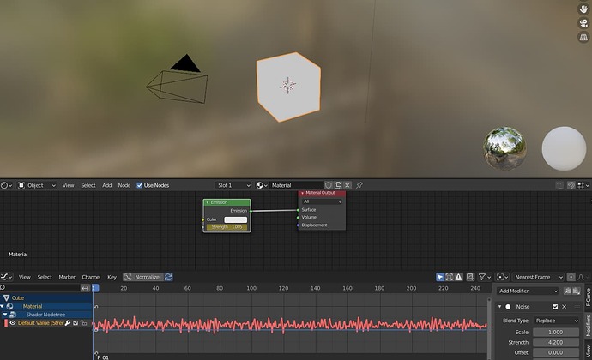Open shader editor View menu
Viewport: 592px width, 360px height.
click(x=68, y=185)
